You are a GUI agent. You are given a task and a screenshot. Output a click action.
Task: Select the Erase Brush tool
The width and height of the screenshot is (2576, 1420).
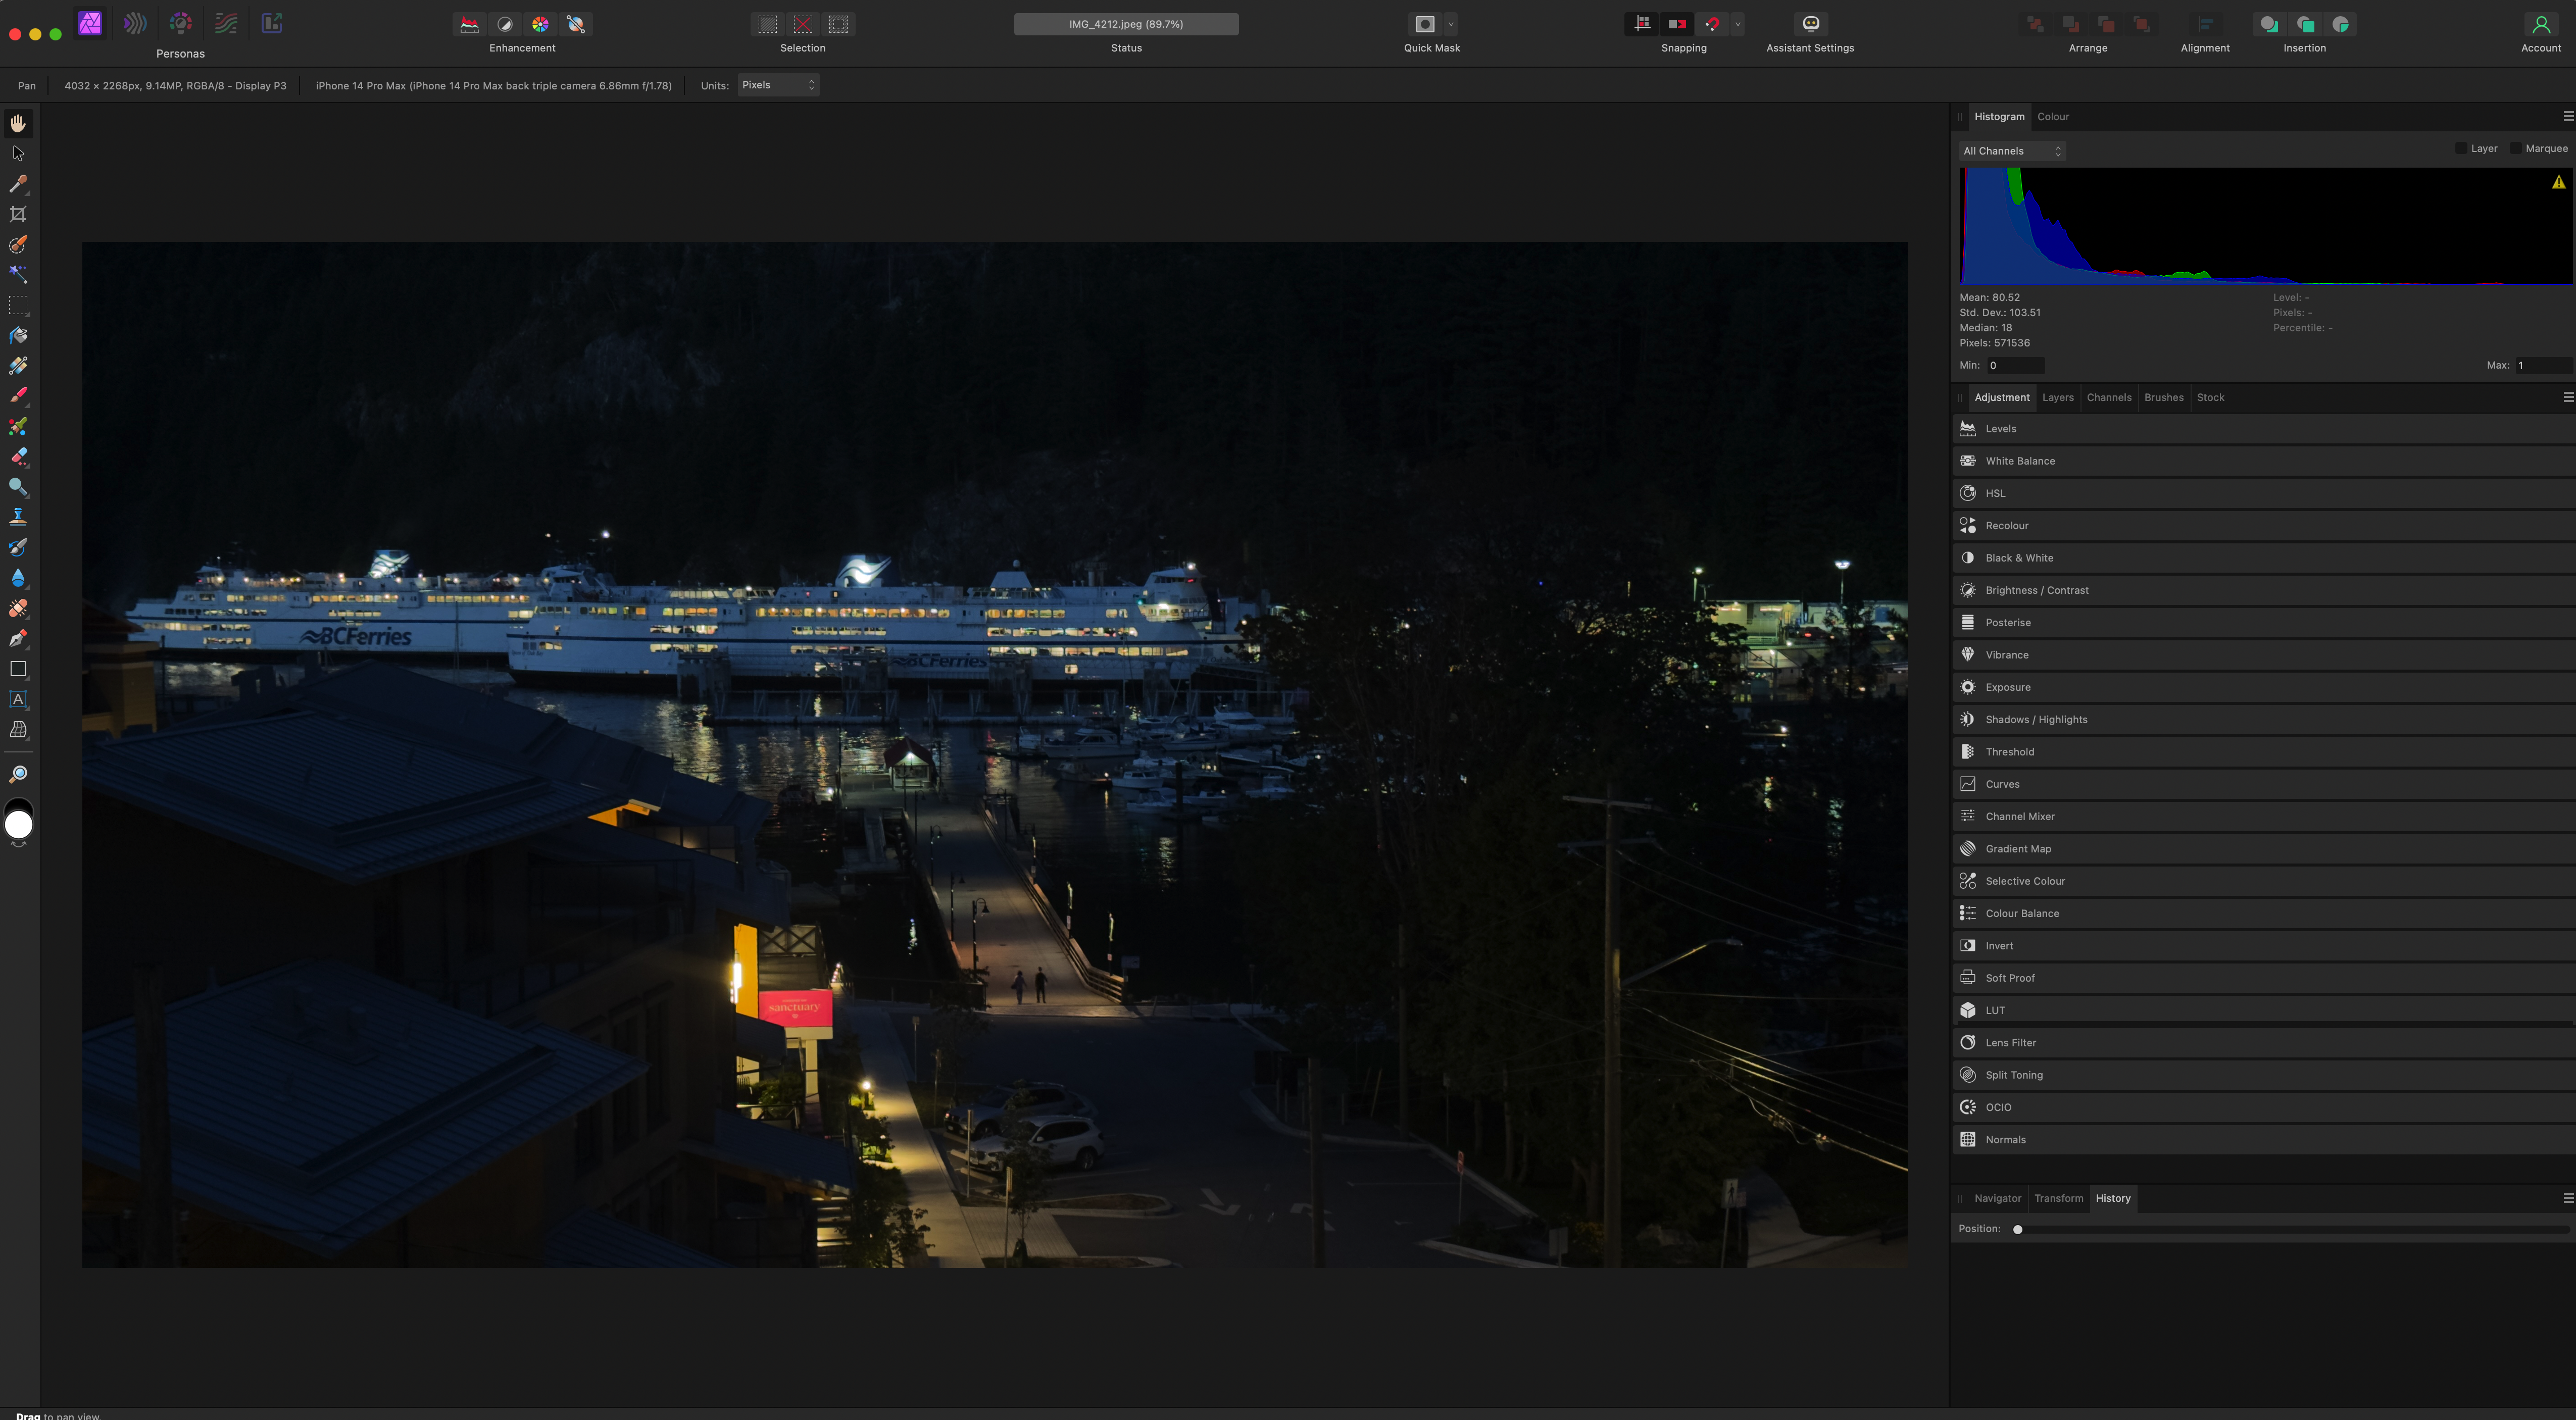click(x=18, y=457)
